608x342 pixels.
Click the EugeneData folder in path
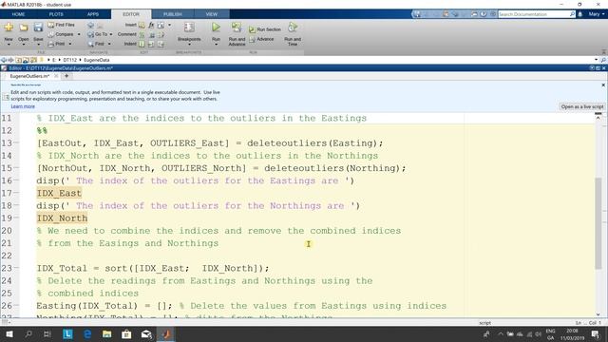97,60
